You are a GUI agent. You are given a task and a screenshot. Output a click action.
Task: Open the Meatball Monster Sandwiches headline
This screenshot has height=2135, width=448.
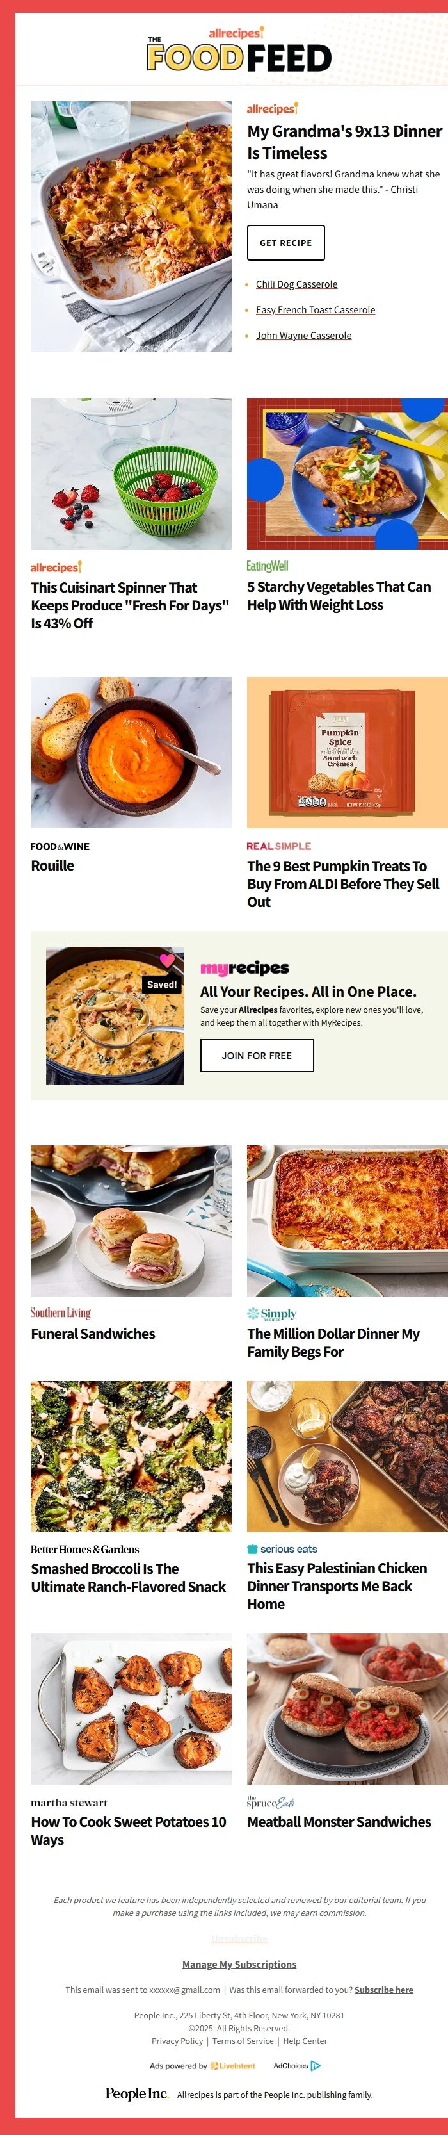tap(339, 1822)
